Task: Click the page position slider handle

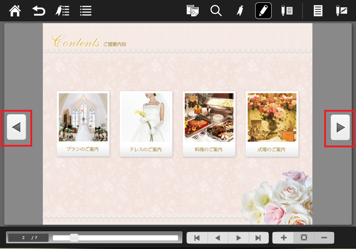Action: coord(74,238)
